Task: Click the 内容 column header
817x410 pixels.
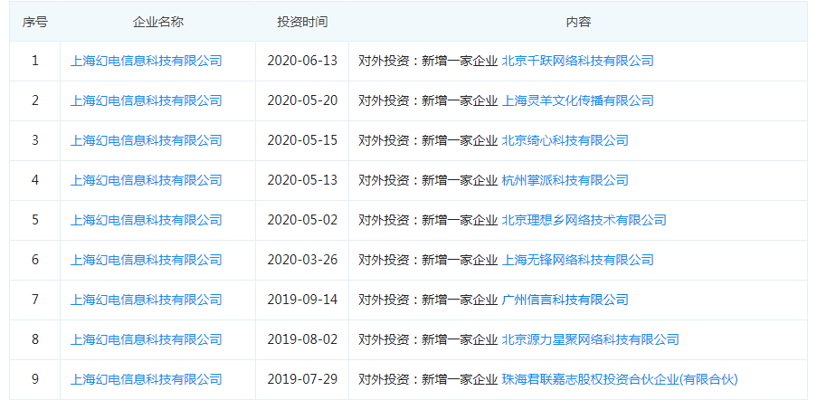Action: point(577,21)
